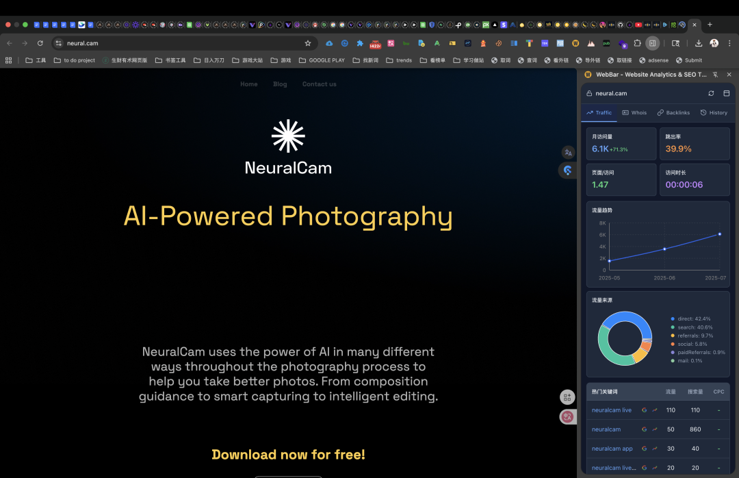Click the 'Download now for free!' heading
This screenshot has height=478, width=739.
click(289, 455)
